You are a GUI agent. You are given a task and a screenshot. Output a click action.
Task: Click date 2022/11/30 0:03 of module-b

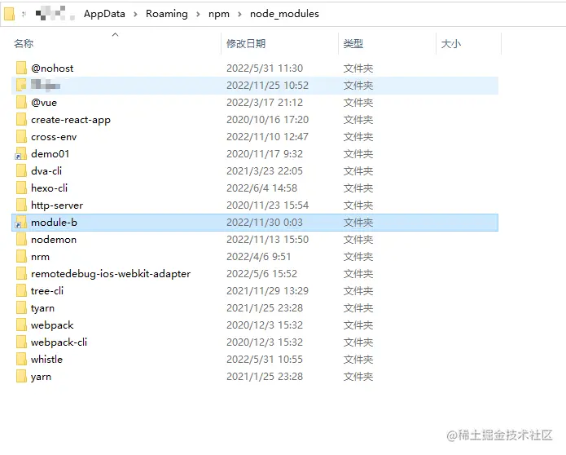[265, 223]
